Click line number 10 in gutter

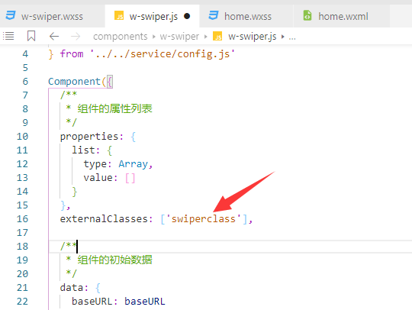click(23, 137)
